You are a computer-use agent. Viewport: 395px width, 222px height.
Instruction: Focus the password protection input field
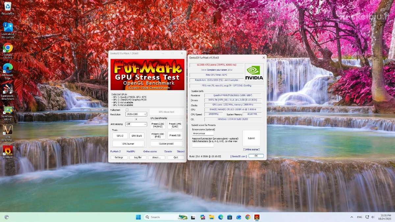203,145
